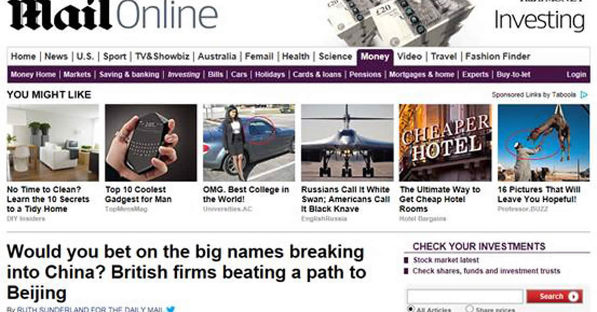Open the tidy home living room thumbnail

(53, 142)
